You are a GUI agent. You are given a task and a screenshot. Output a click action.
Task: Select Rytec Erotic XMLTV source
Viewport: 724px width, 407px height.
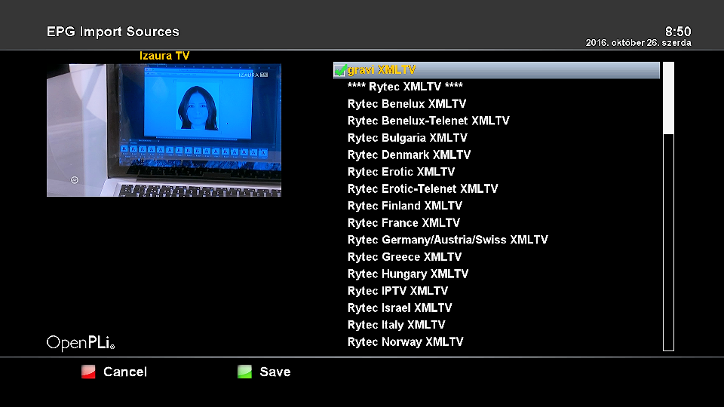pos(496,172)
